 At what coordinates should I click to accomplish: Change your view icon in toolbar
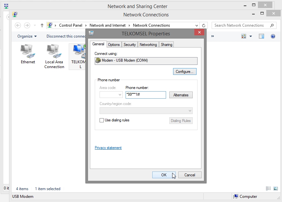pos(244,36)
